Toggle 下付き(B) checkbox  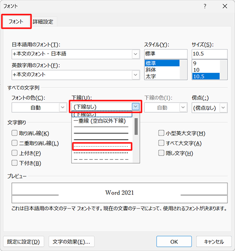tap(15, 163)
